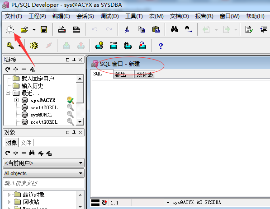Click inside the SQL editor area
The image size is (270, 209).
pyautogui.click(x=181, y=139)
